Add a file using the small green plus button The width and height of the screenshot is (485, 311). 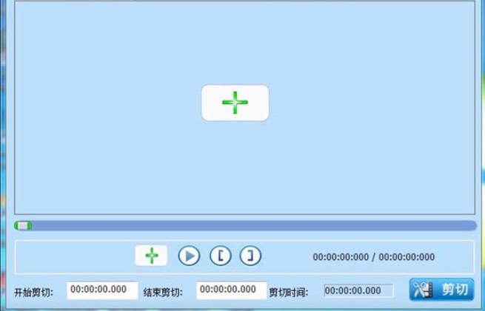pos(151,256)
